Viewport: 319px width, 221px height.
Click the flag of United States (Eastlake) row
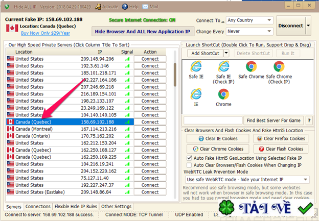10,192
